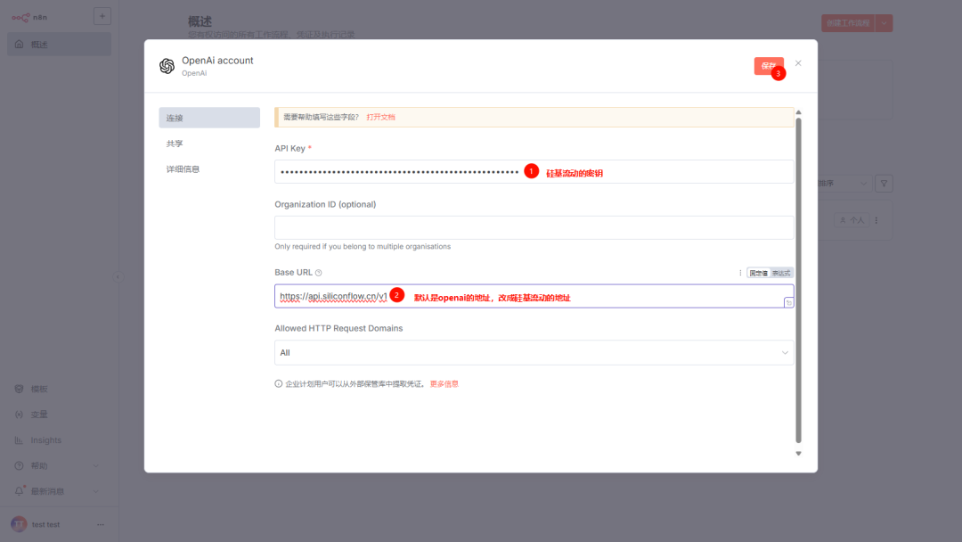This screenshot has height=542, width=962.
Task: Open dropdown arrow next to 创建工作流程
Action: (885, 23)
